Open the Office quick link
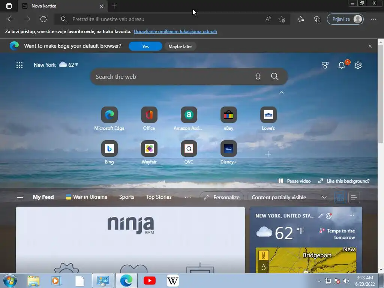This screenshot has height=288, width=384. (149, 119)
